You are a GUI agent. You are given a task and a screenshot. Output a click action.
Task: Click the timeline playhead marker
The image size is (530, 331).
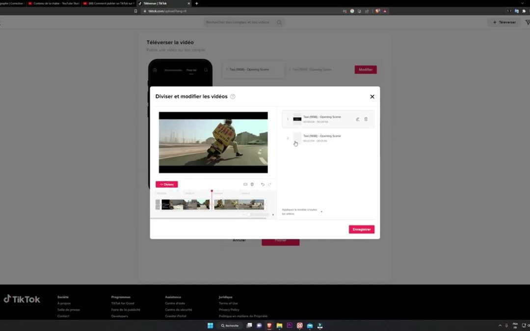tap(212, 191)
